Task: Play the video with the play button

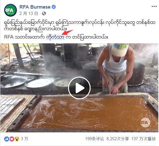Action: [79, 88]
